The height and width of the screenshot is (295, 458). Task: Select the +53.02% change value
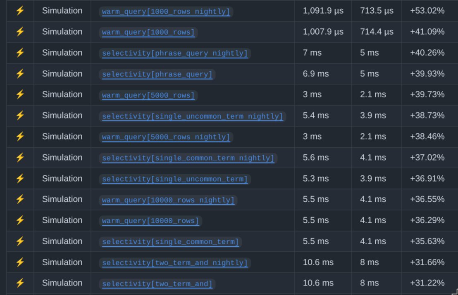pos(427,11)
